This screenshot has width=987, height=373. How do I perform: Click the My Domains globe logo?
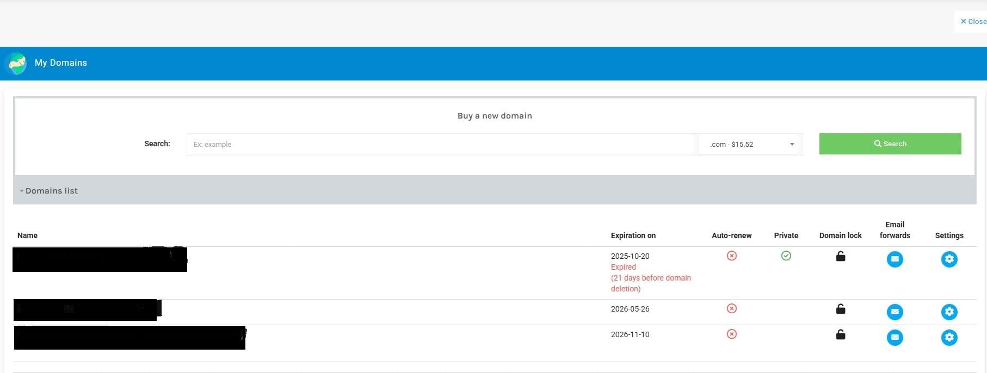(x=17, y=64)
